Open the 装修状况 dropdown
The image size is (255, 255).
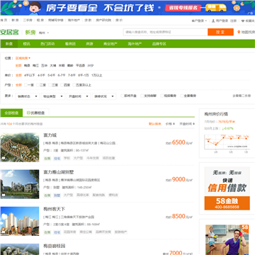[104, 96]
